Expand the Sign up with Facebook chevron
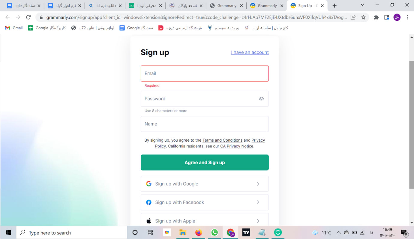 pos(258,202)
